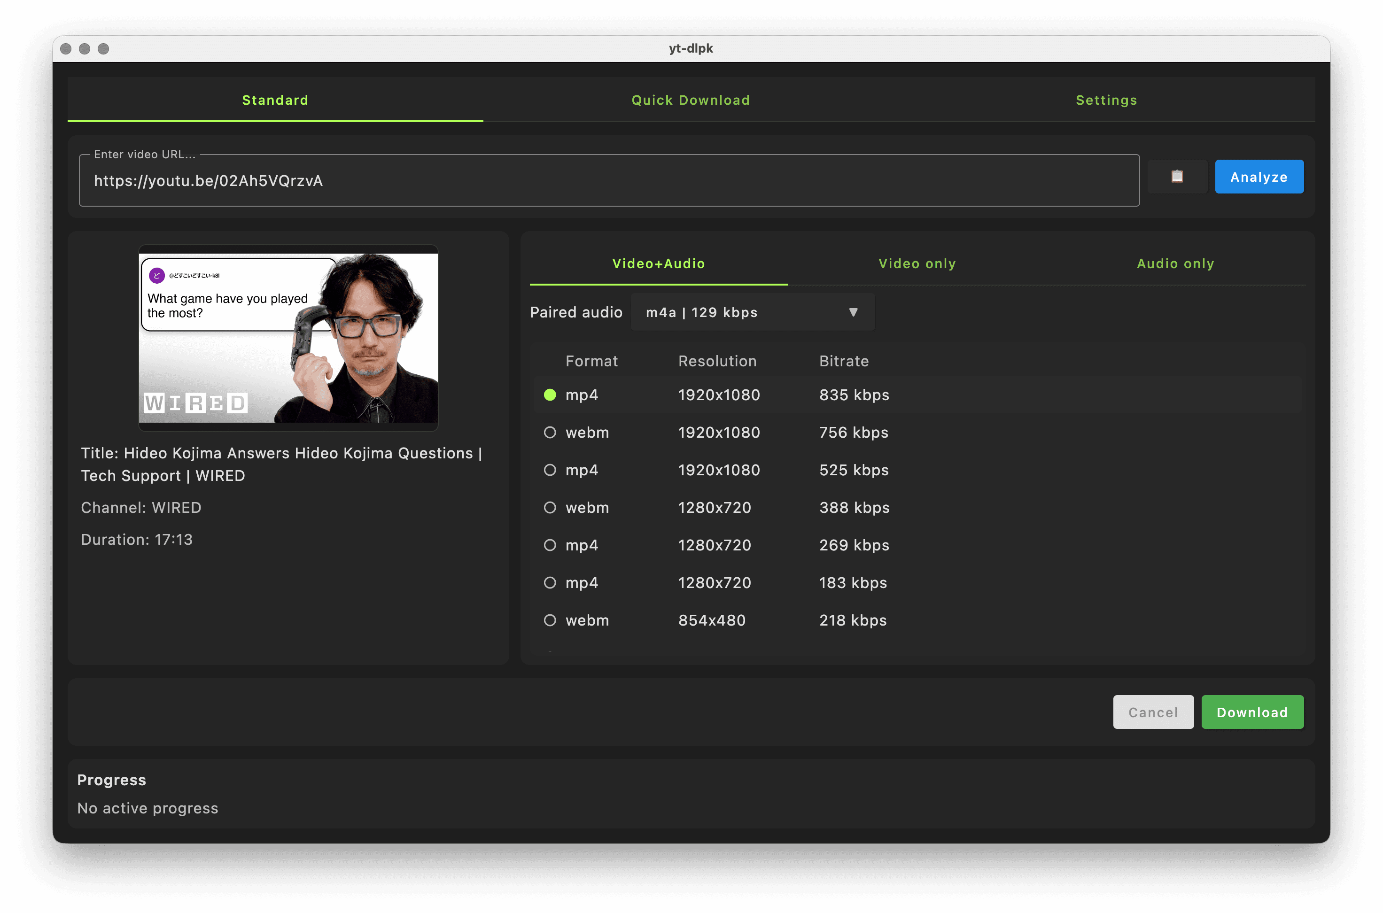Switch to the Standard tab
The width and height of the screenshot is (1383, 913).
pyautogui.click(x=275, y=100)
